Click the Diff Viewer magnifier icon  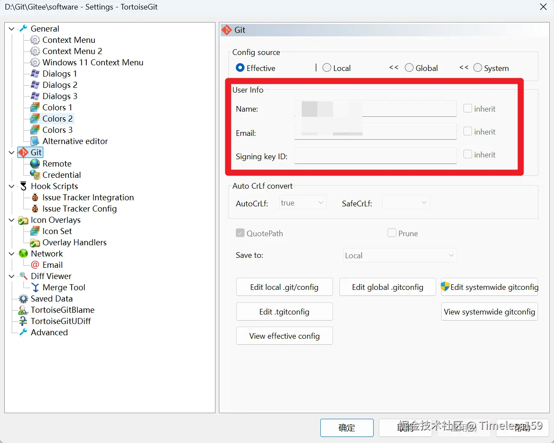click(23, 276)
